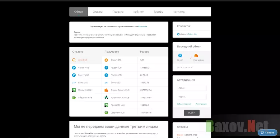Click reserve value 5.59

pos(142,60)
